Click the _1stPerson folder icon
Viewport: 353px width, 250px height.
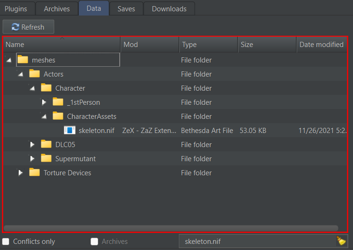[x=58, y=102]
